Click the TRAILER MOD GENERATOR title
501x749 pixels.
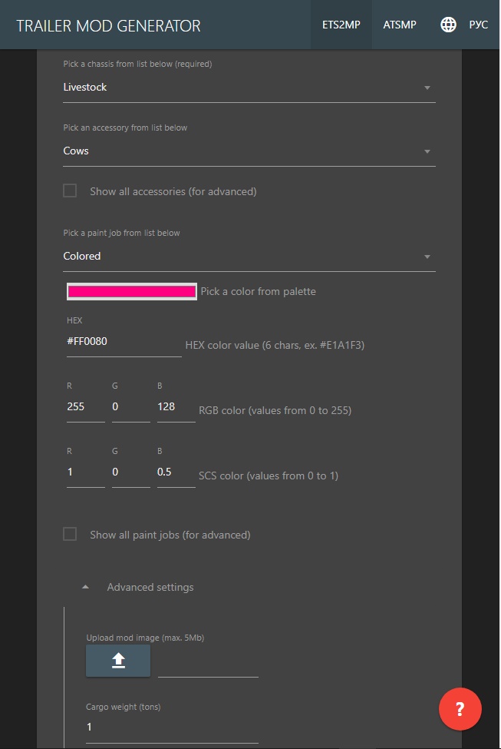point(108,26)
